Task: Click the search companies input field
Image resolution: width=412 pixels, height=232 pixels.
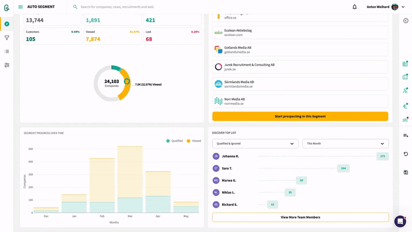Action: (x=154, y=7)
